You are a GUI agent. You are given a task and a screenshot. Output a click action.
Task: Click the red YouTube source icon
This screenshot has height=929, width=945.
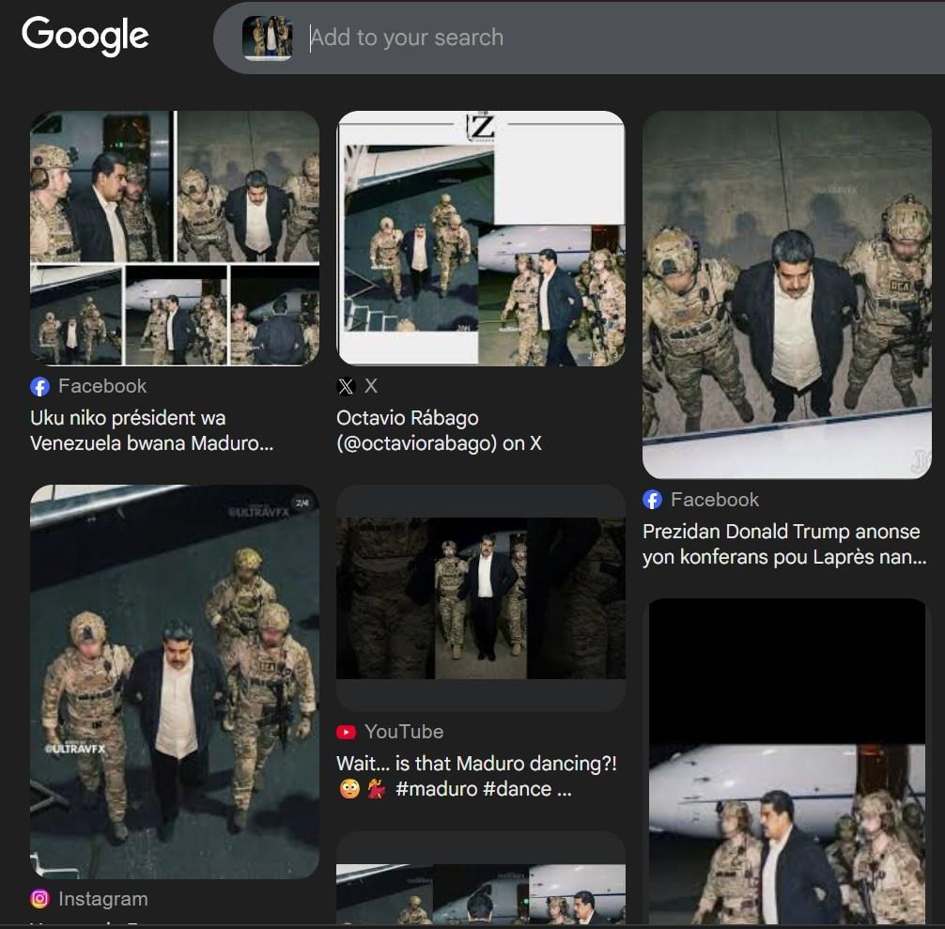pyautogui.click(x=347, y=732)
